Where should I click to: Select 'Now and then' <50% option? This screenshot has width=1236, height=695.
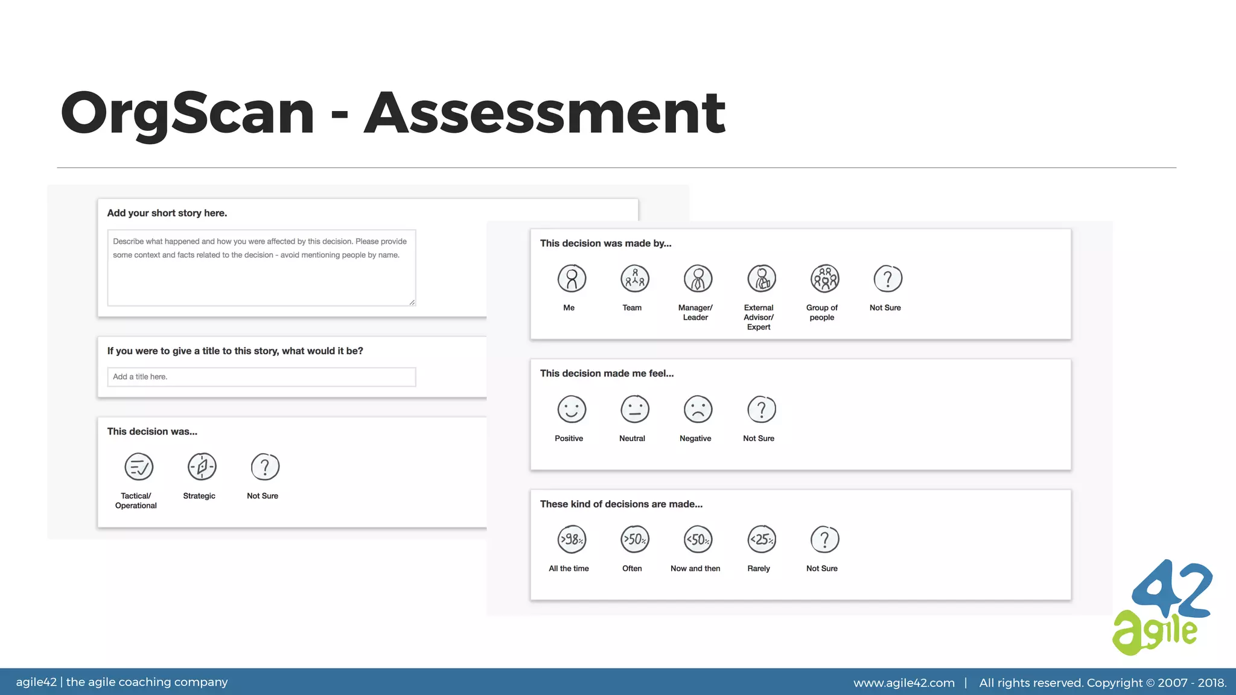click(x=698, y=539)
